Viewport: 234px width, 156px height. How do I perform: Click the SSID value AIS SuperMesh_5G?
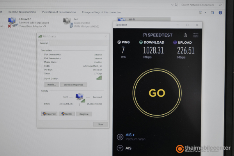point(92,66)
